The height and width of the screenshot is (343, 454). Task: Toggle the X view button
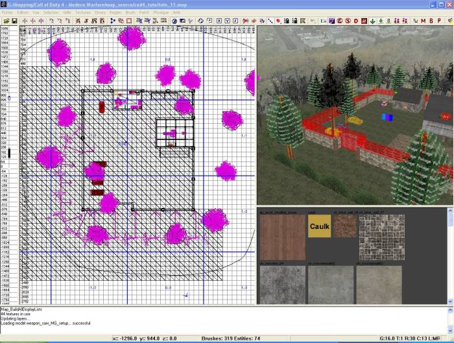219,21
